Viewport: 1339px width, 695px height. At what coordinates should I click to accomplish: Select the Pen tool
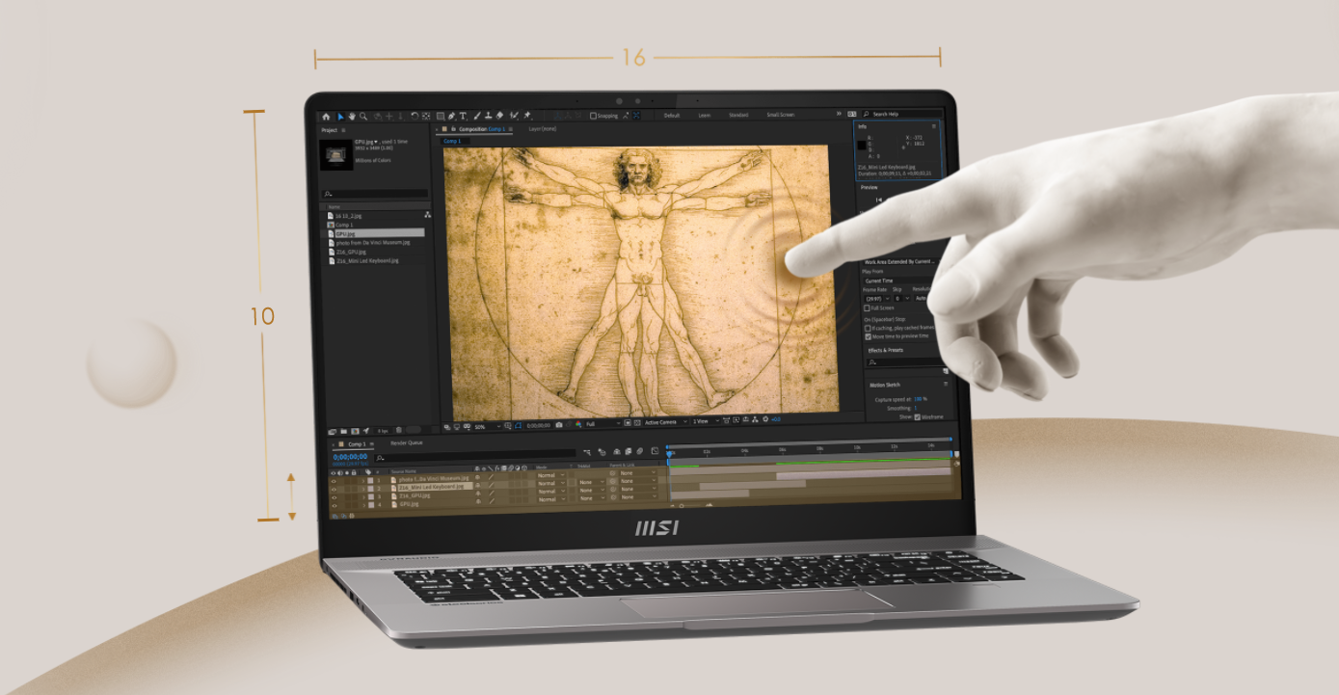pos(452,116)
